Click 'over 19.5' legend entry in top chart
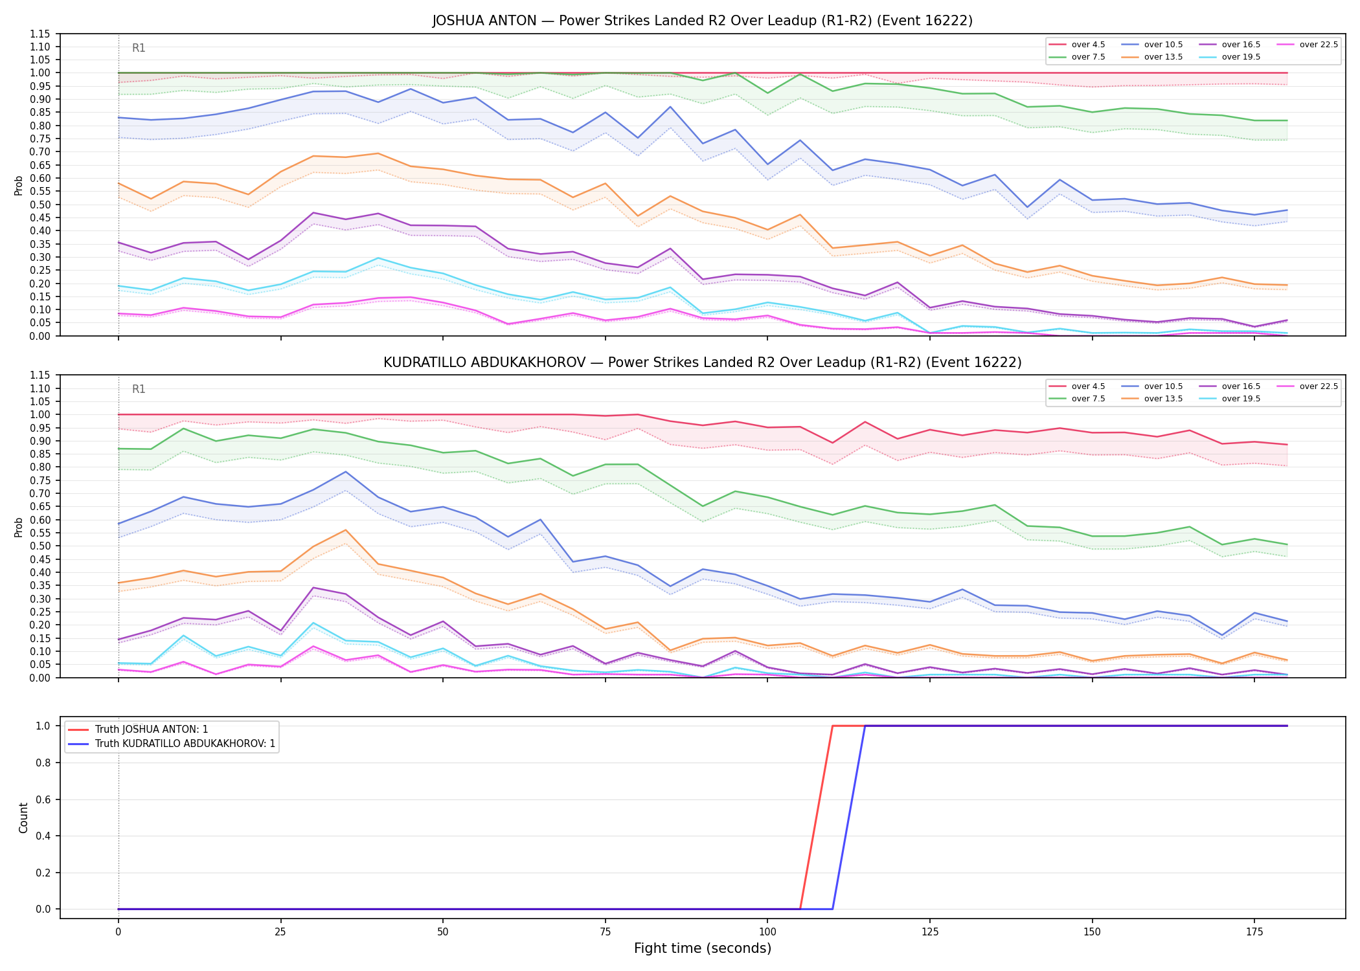Viewport: 1360px width, 971px height. [x=1230, y=57]
